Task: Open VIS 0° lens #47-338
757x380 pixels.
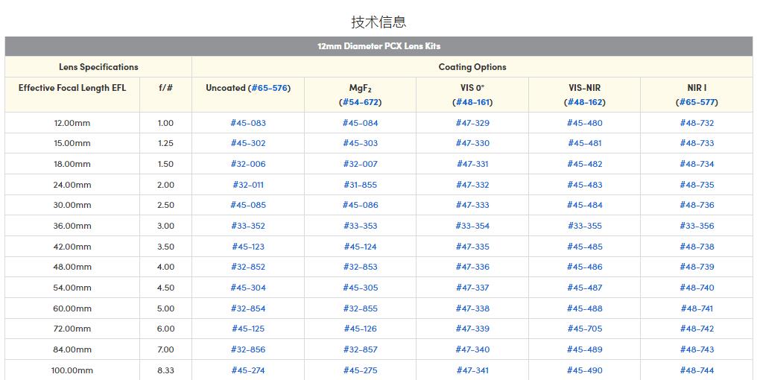Action: 472,308
